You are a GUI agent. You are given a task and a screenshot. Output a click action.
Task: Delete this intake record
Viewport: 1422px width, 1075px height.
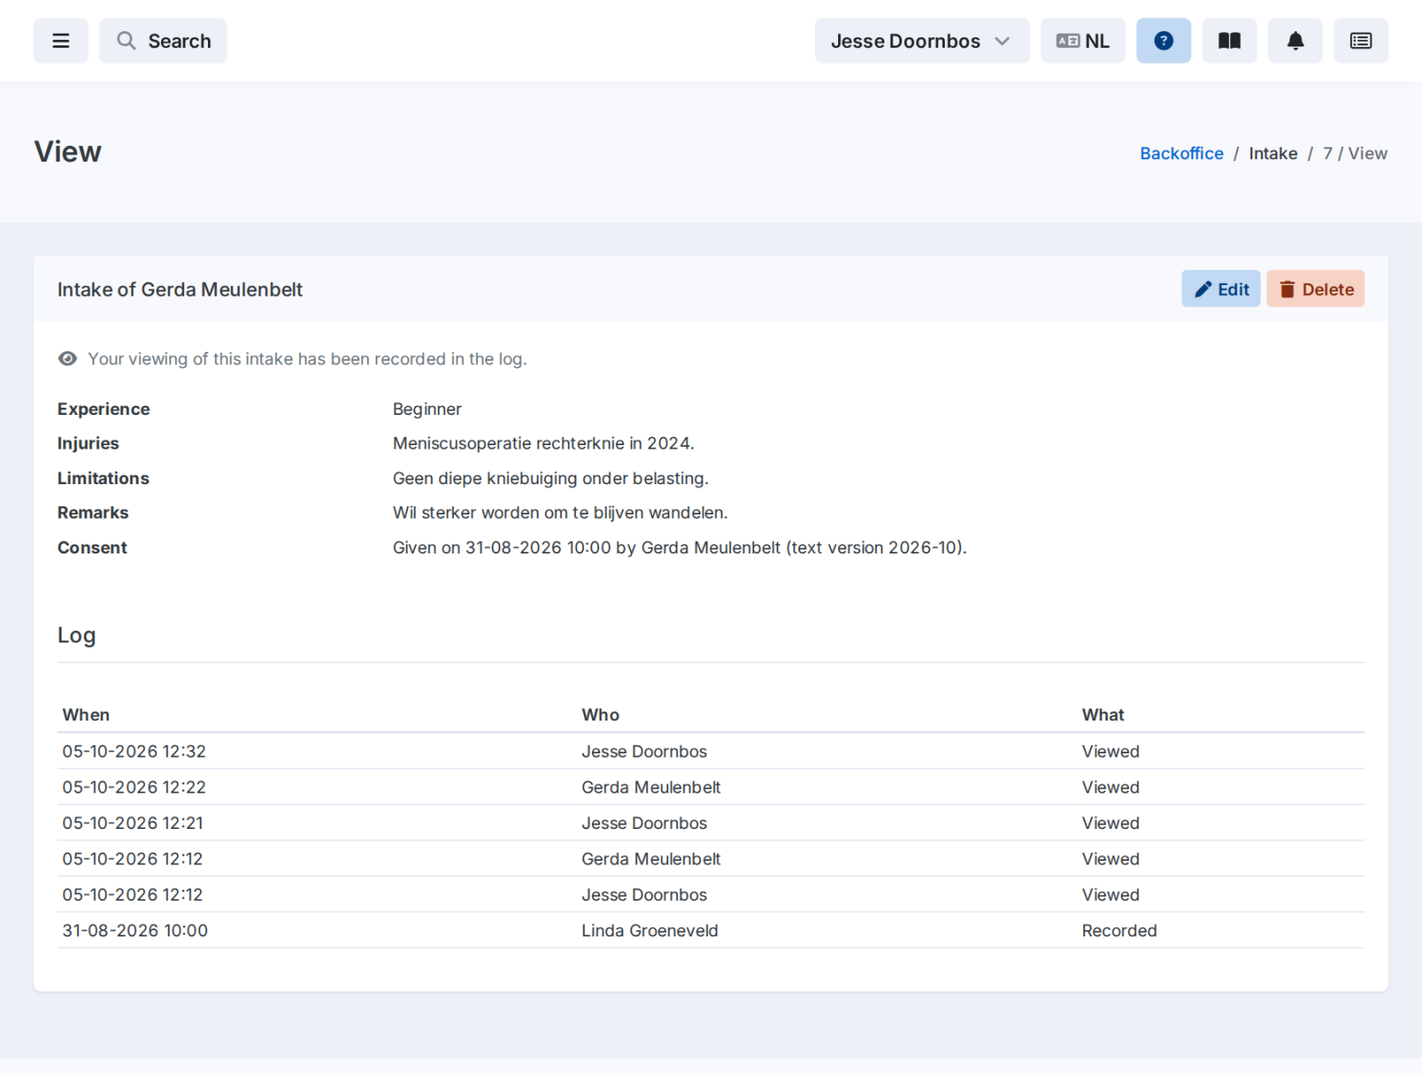click(1315, 289)
